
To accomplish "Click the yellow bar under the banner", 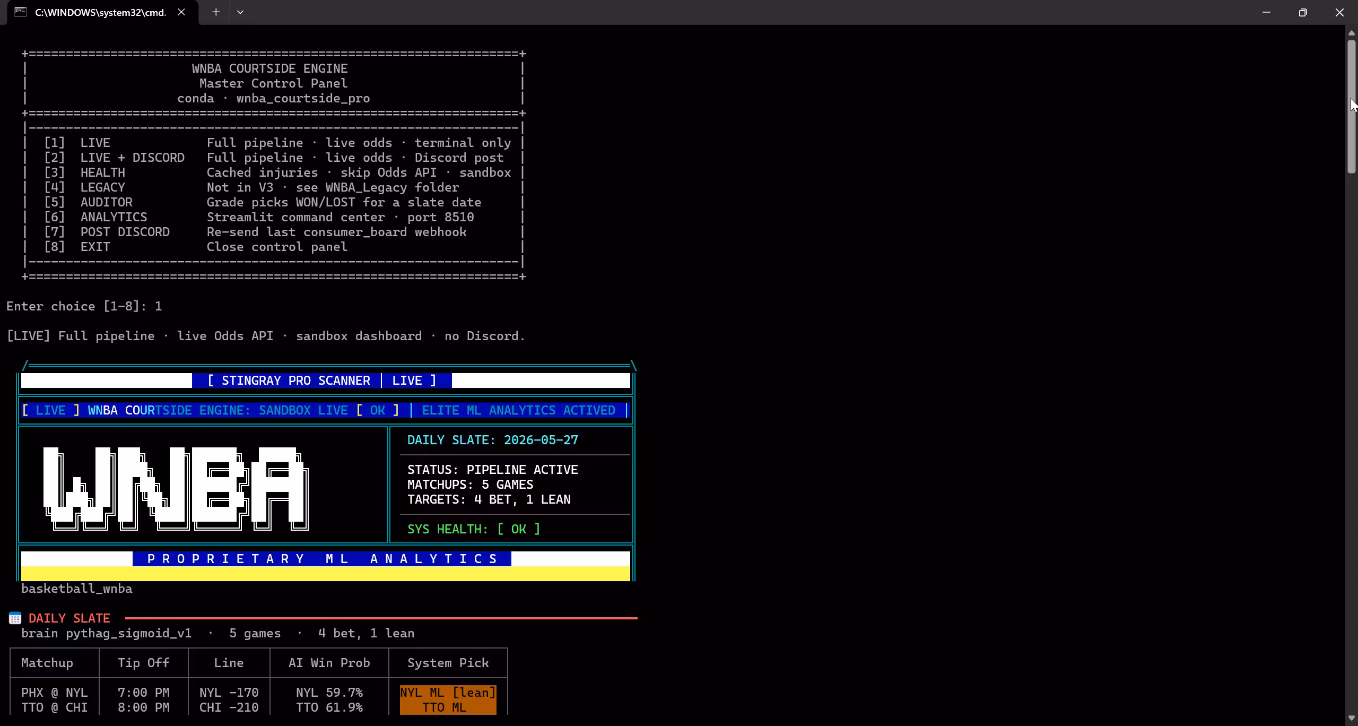I will 326,574.
